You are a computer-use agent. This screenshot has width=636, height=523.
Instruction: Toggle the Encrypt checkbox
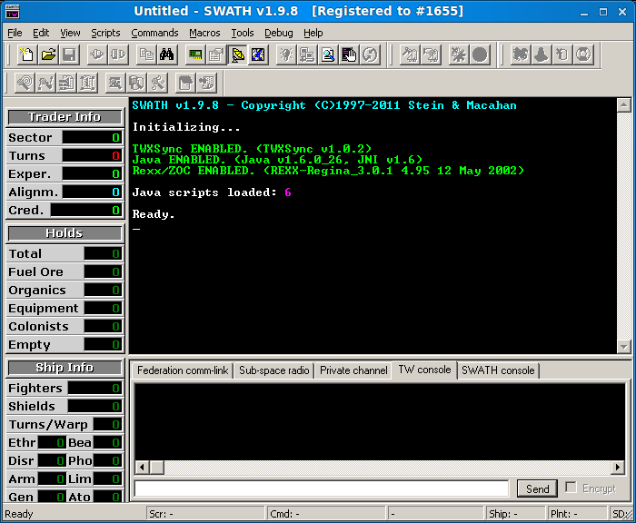pyautogui.click(x=571, y=488)
